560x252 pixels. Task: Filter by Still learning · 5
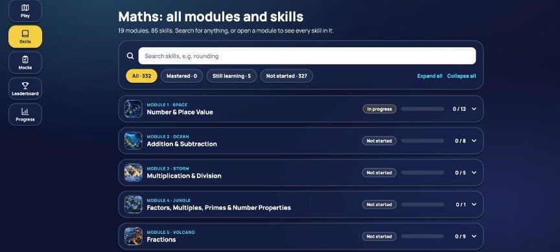tap(231, 76)
